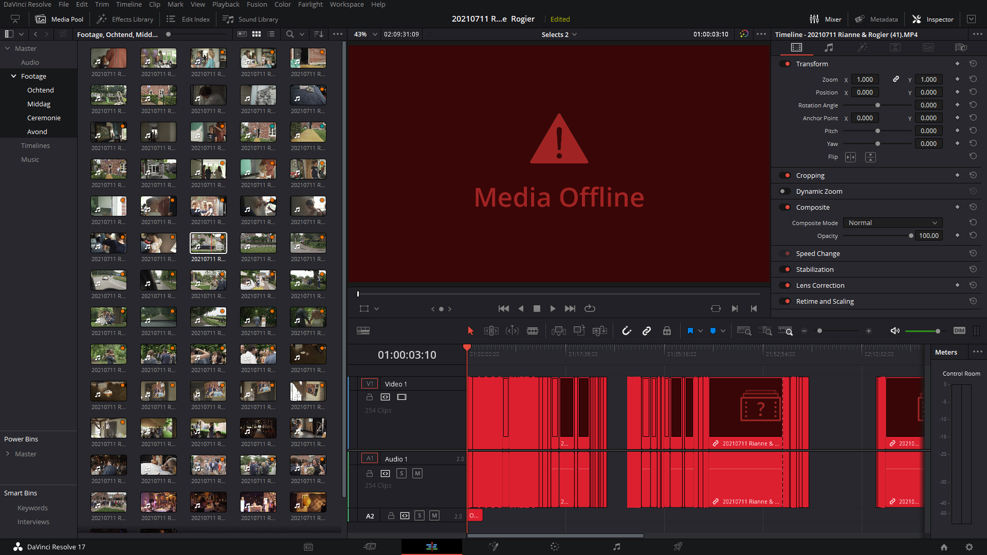Open the Metadata panel
Screen dimensions: 987x555
click(x=876, y=20)
